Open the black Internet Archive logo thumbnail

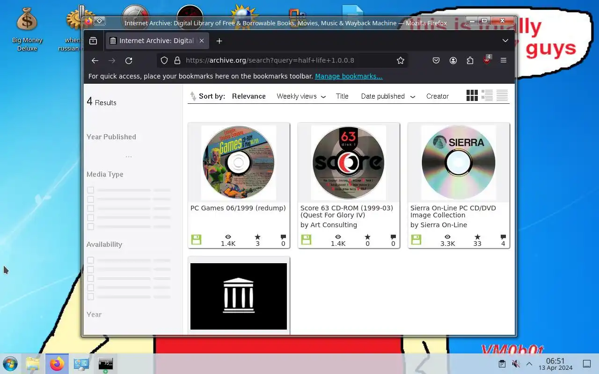239,296
